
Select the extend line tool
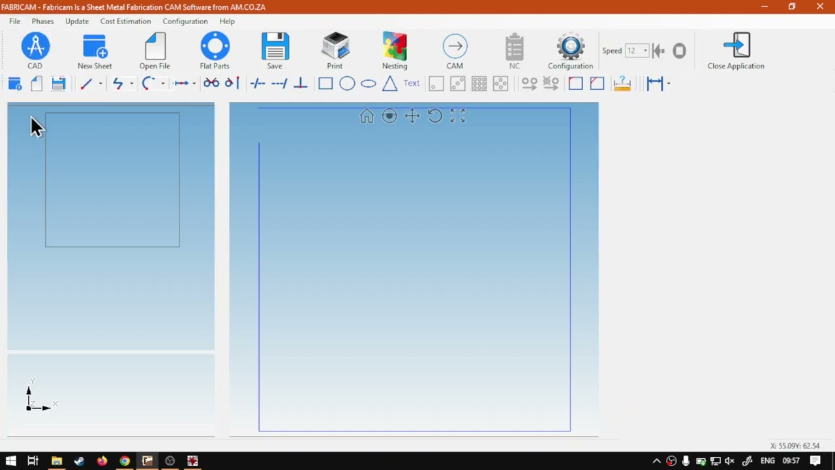[x=279, y=83]
